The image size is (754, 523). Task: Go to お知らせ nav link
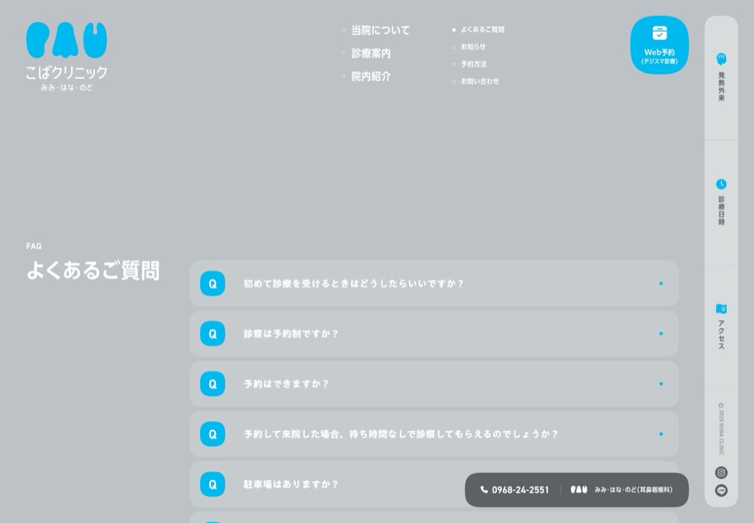click(x=473, y=47)
